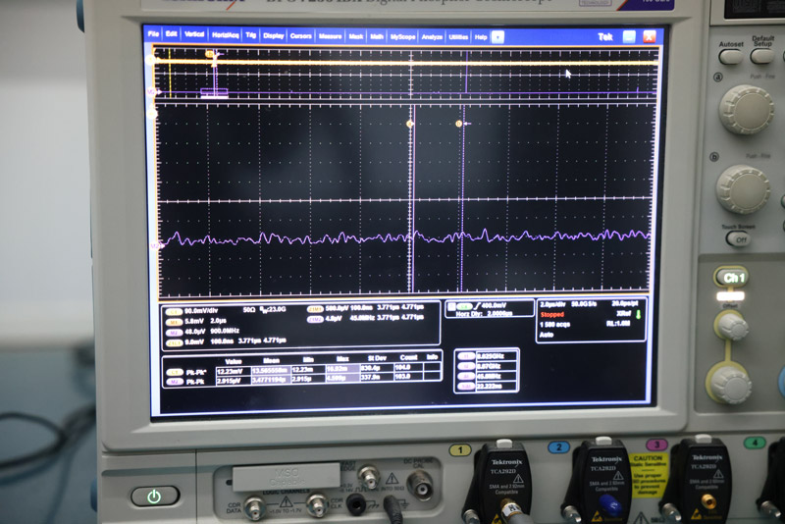This screenshot has height=524, width=785.
Task: Click the Mean column header
Action: [271, 360]
